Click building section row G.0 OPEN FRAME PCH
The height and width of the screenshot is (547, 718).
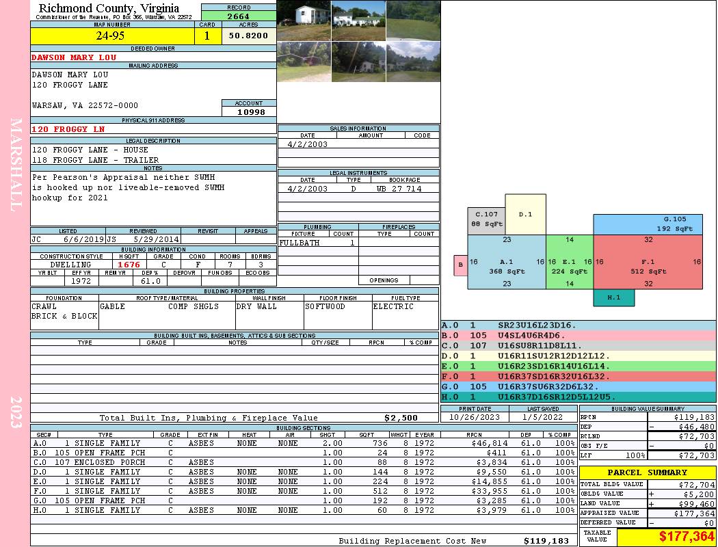pos(304,501)
